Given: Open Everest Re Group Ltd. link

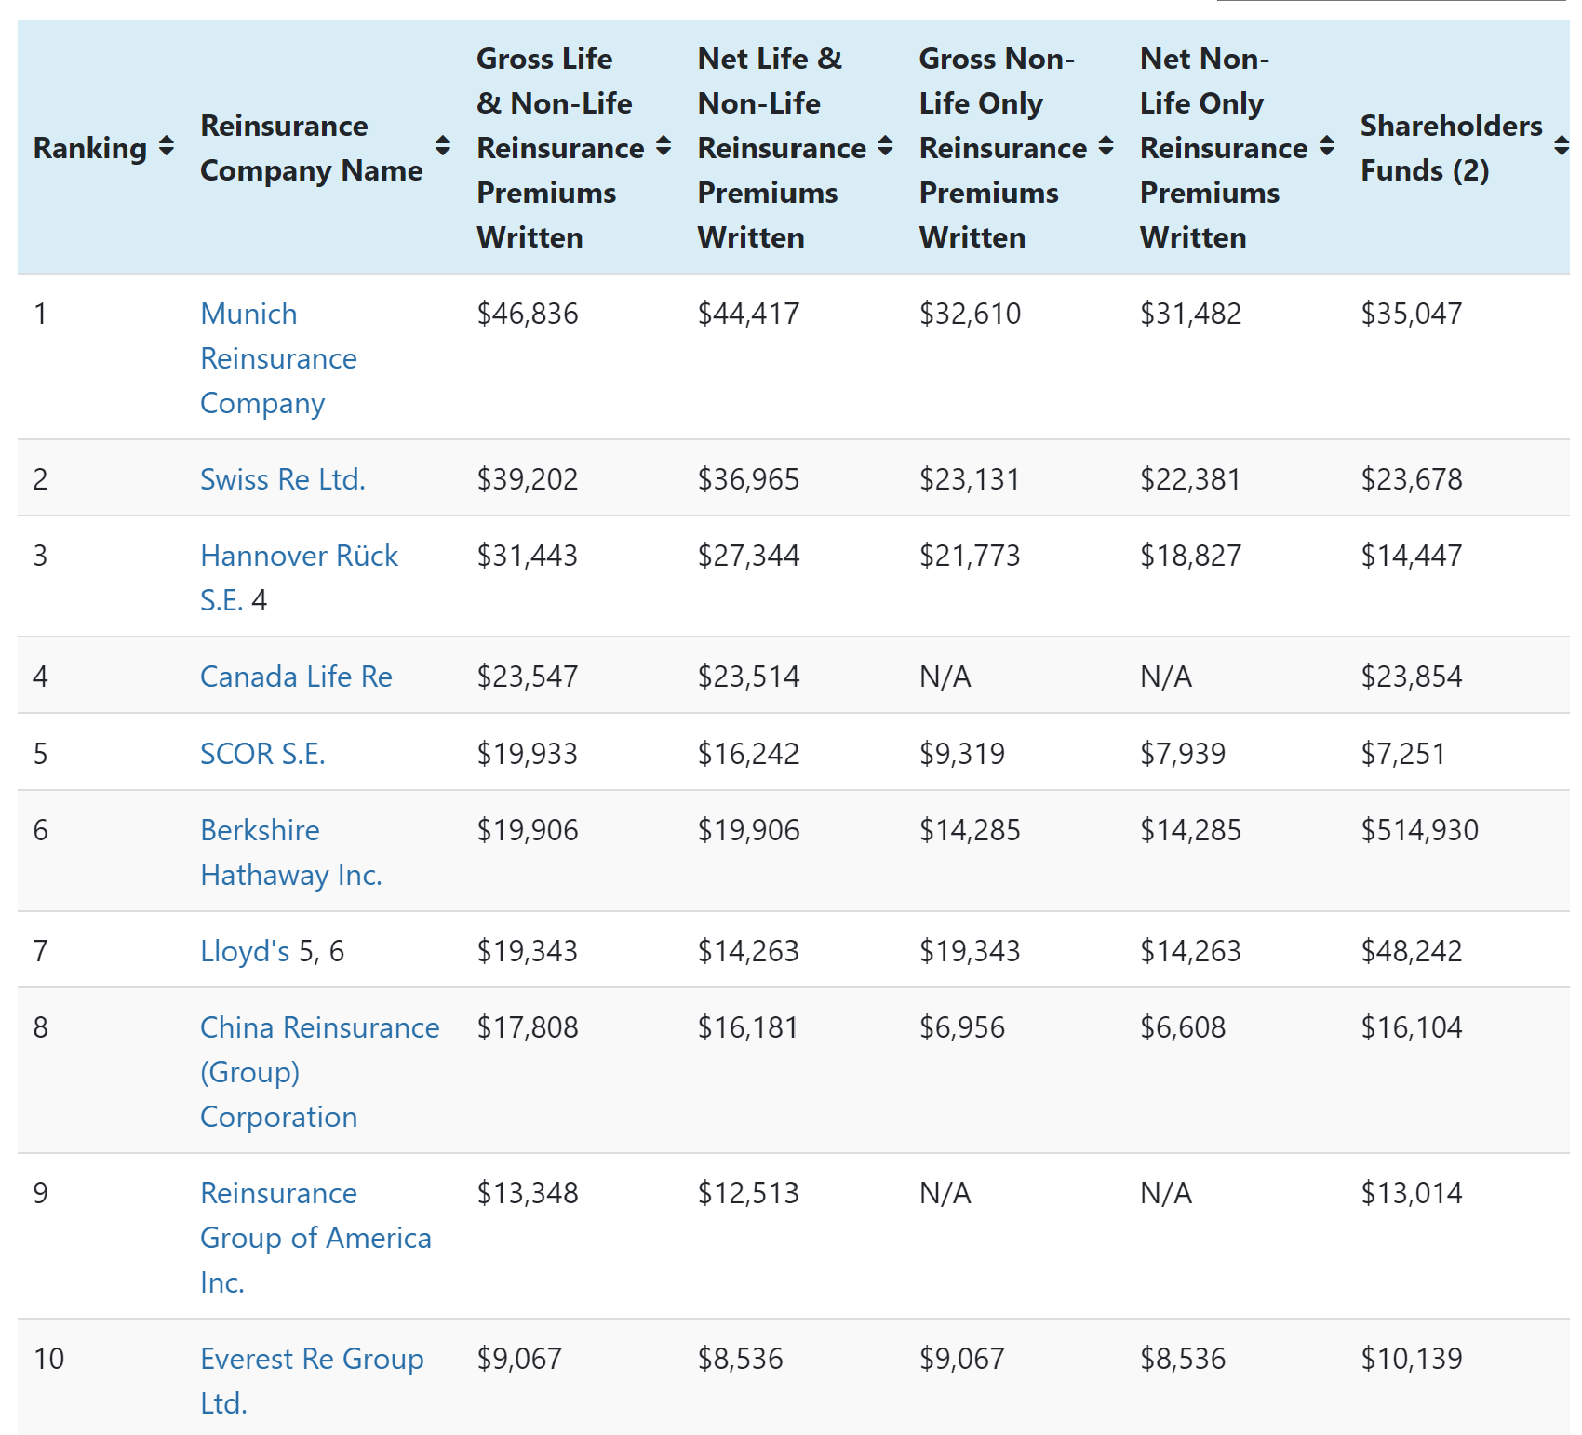Looking at the screenshot, I should coord(312,1381).
